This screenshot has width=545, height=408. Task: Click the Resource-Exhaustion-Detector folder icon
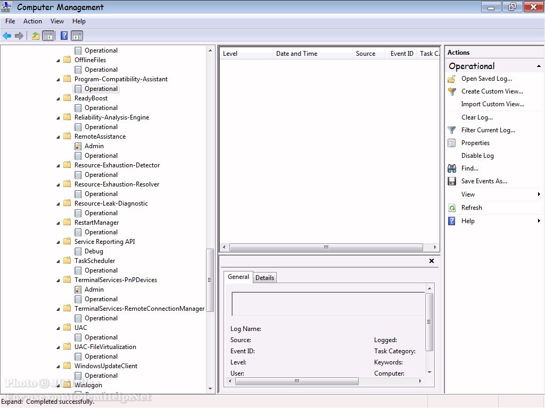coord(67,165)
